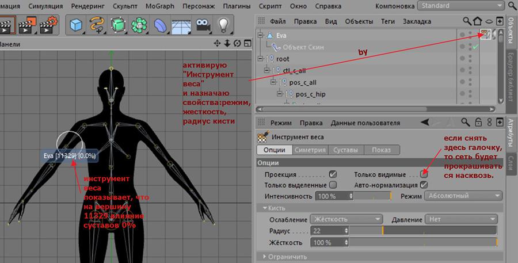This screenshot has height=263, width=518.
Task: Open the Компоновка Standard layout dropdown
Action: (460, 6)
